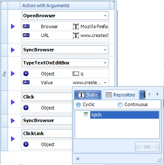Click the edit box icon next to q

click(76, 74)
